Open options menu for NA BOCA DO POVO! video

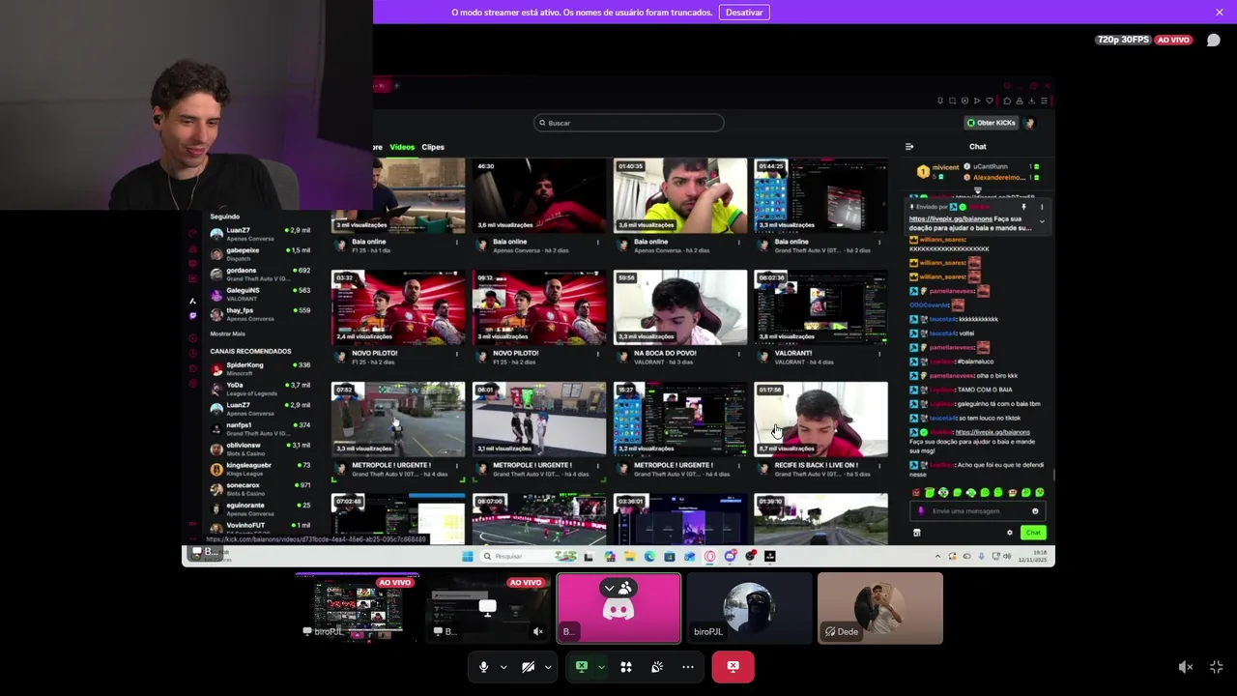[x=738, y=354]
